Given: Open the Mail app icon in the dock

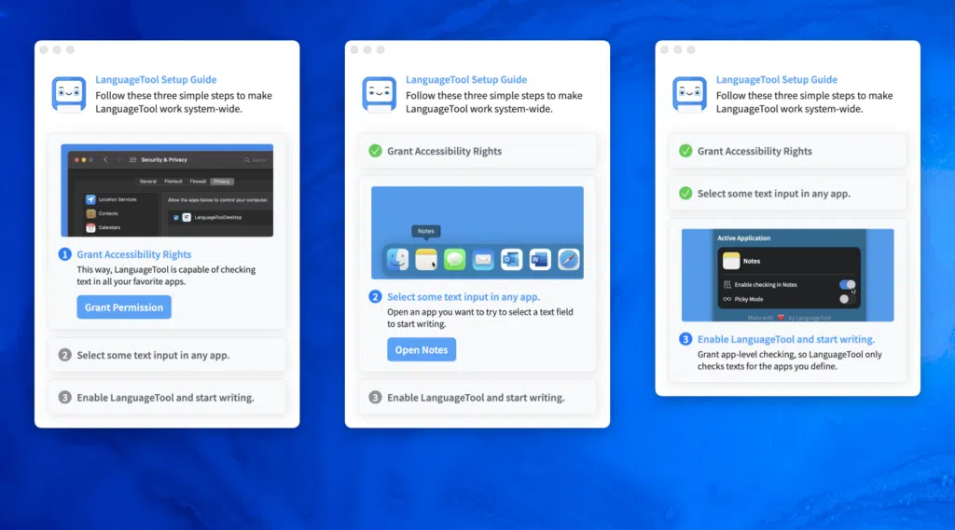Looking at the screenshot, I should click(x=483, y=260).
